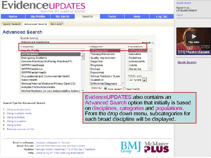Select 'most recent' order option
The image size is (211, 158).
[105, 89]
